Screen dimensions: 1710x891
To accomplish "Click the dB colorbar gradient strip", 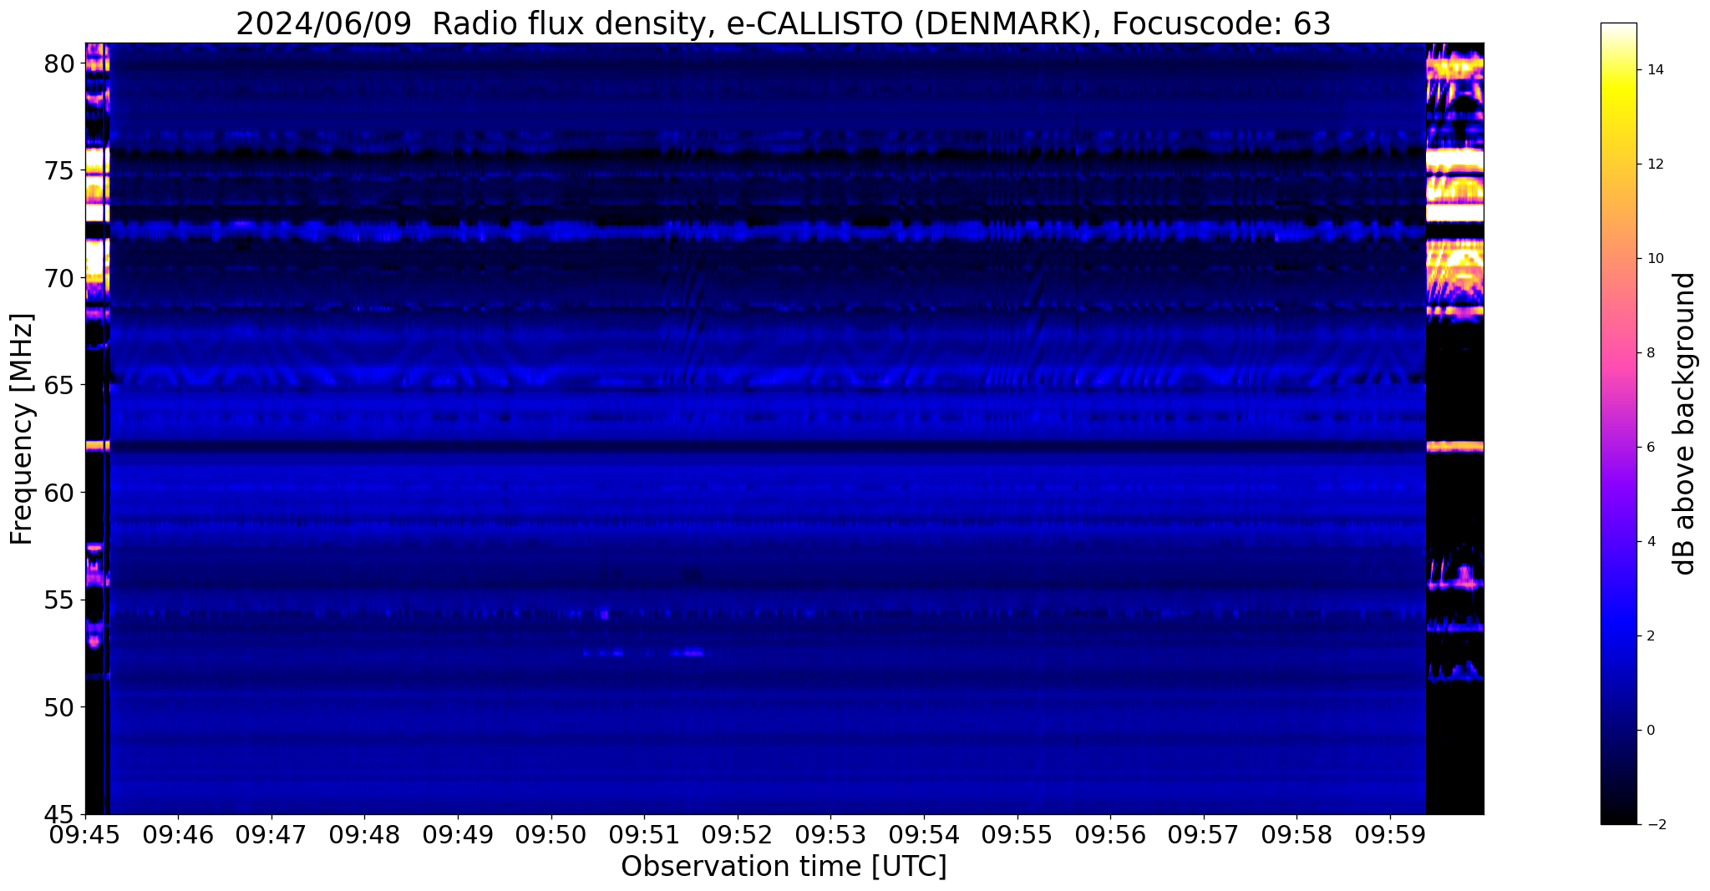I will [1618, 423].
